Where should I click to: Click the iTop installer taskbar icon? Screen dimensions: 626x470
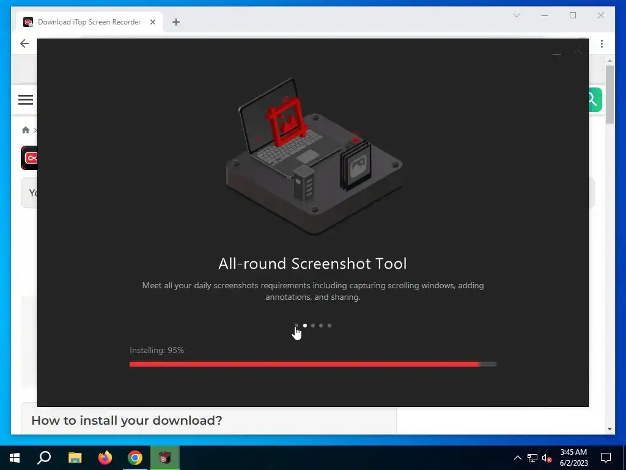(x=165, y=458)
